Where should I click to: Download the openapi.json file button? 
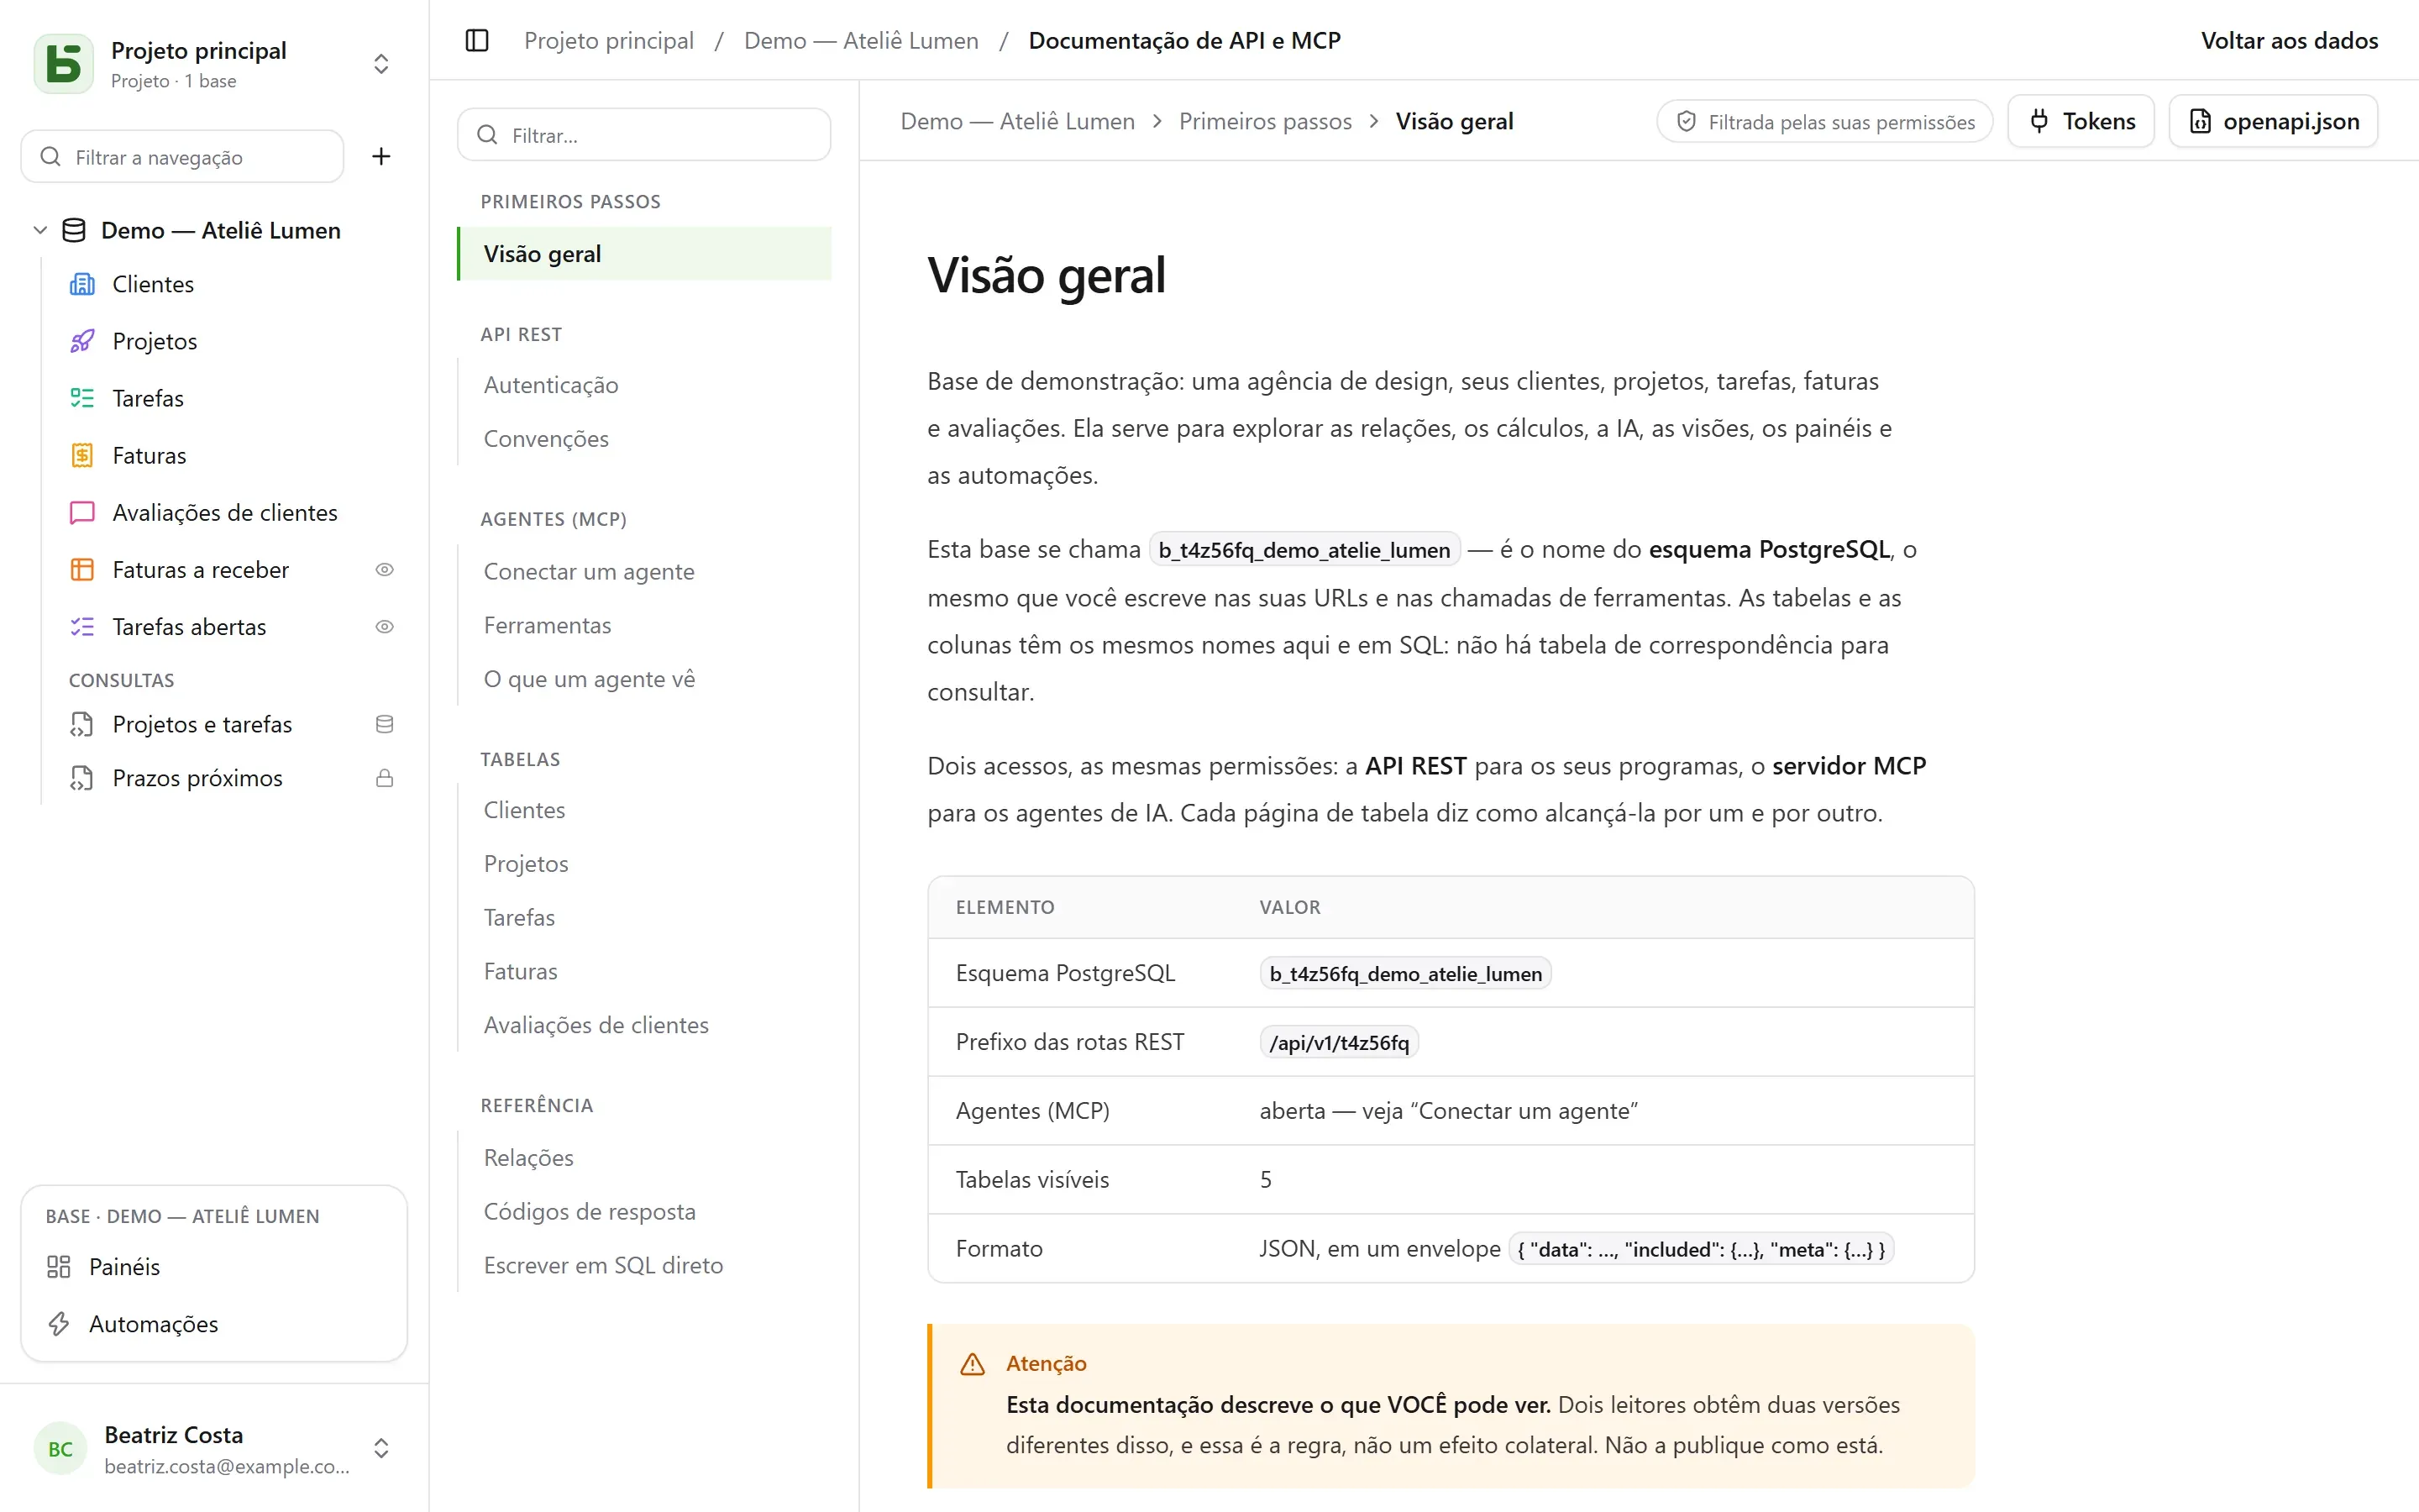(x=2273, y=121)
